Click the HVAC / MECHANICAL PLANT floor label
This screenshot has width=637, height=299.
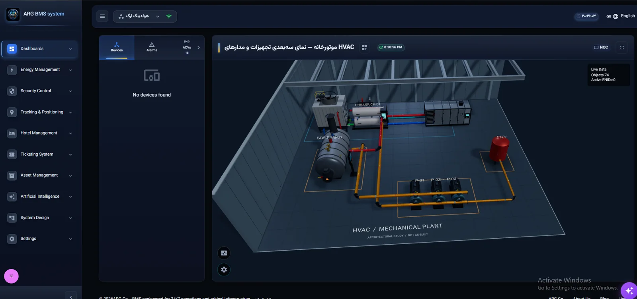click(x=397, y=228)
